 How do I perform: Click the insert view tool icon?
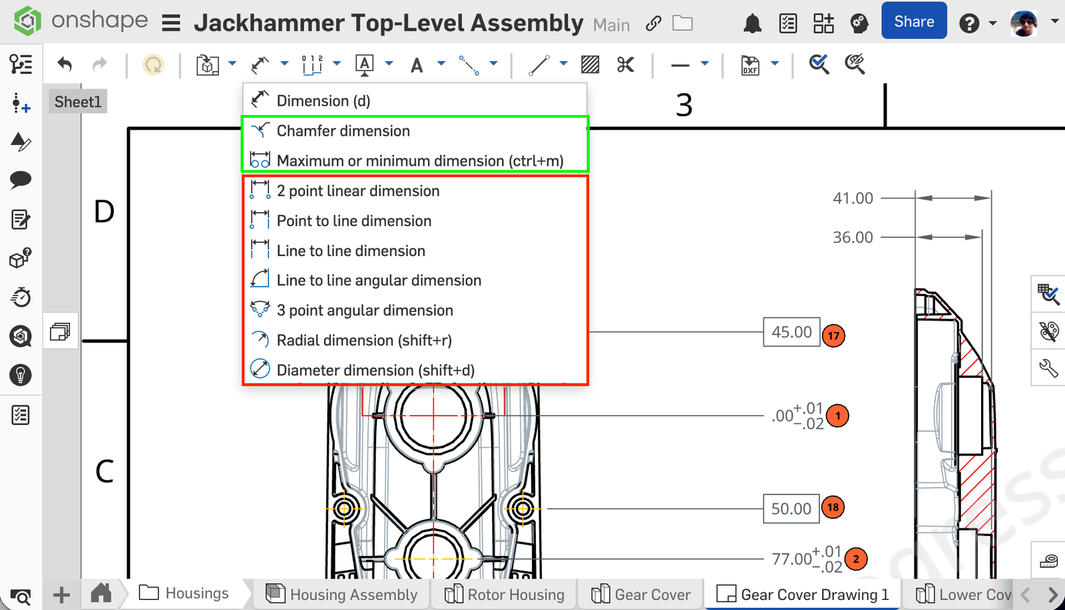208,65
